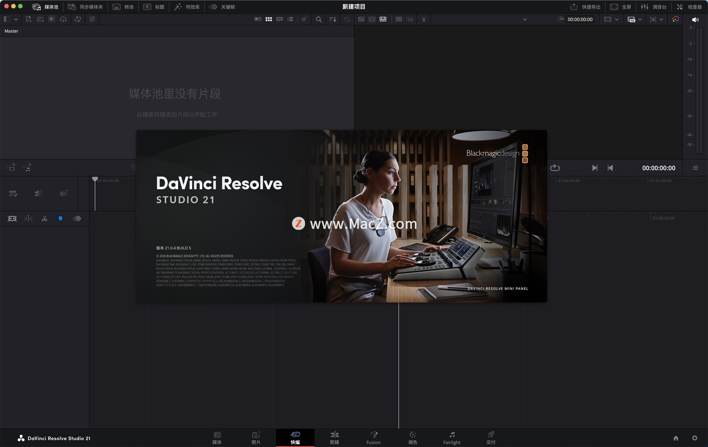The width and height of the screenshot is (708, 447).
Task: Toggle the Mixer panel (调音台)
Action: coord(653,7)
